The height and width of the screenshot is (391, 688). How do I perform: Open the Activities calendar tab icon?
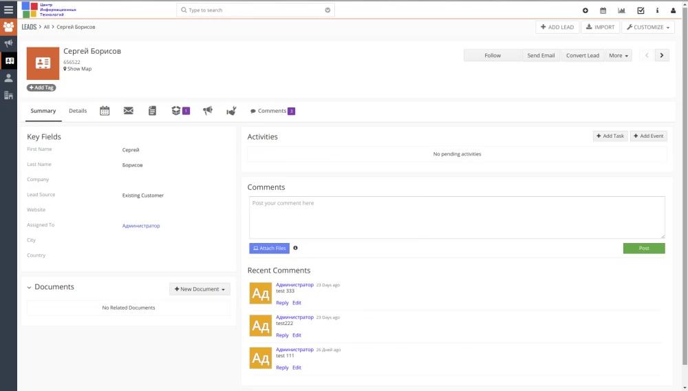coord(105,111)
